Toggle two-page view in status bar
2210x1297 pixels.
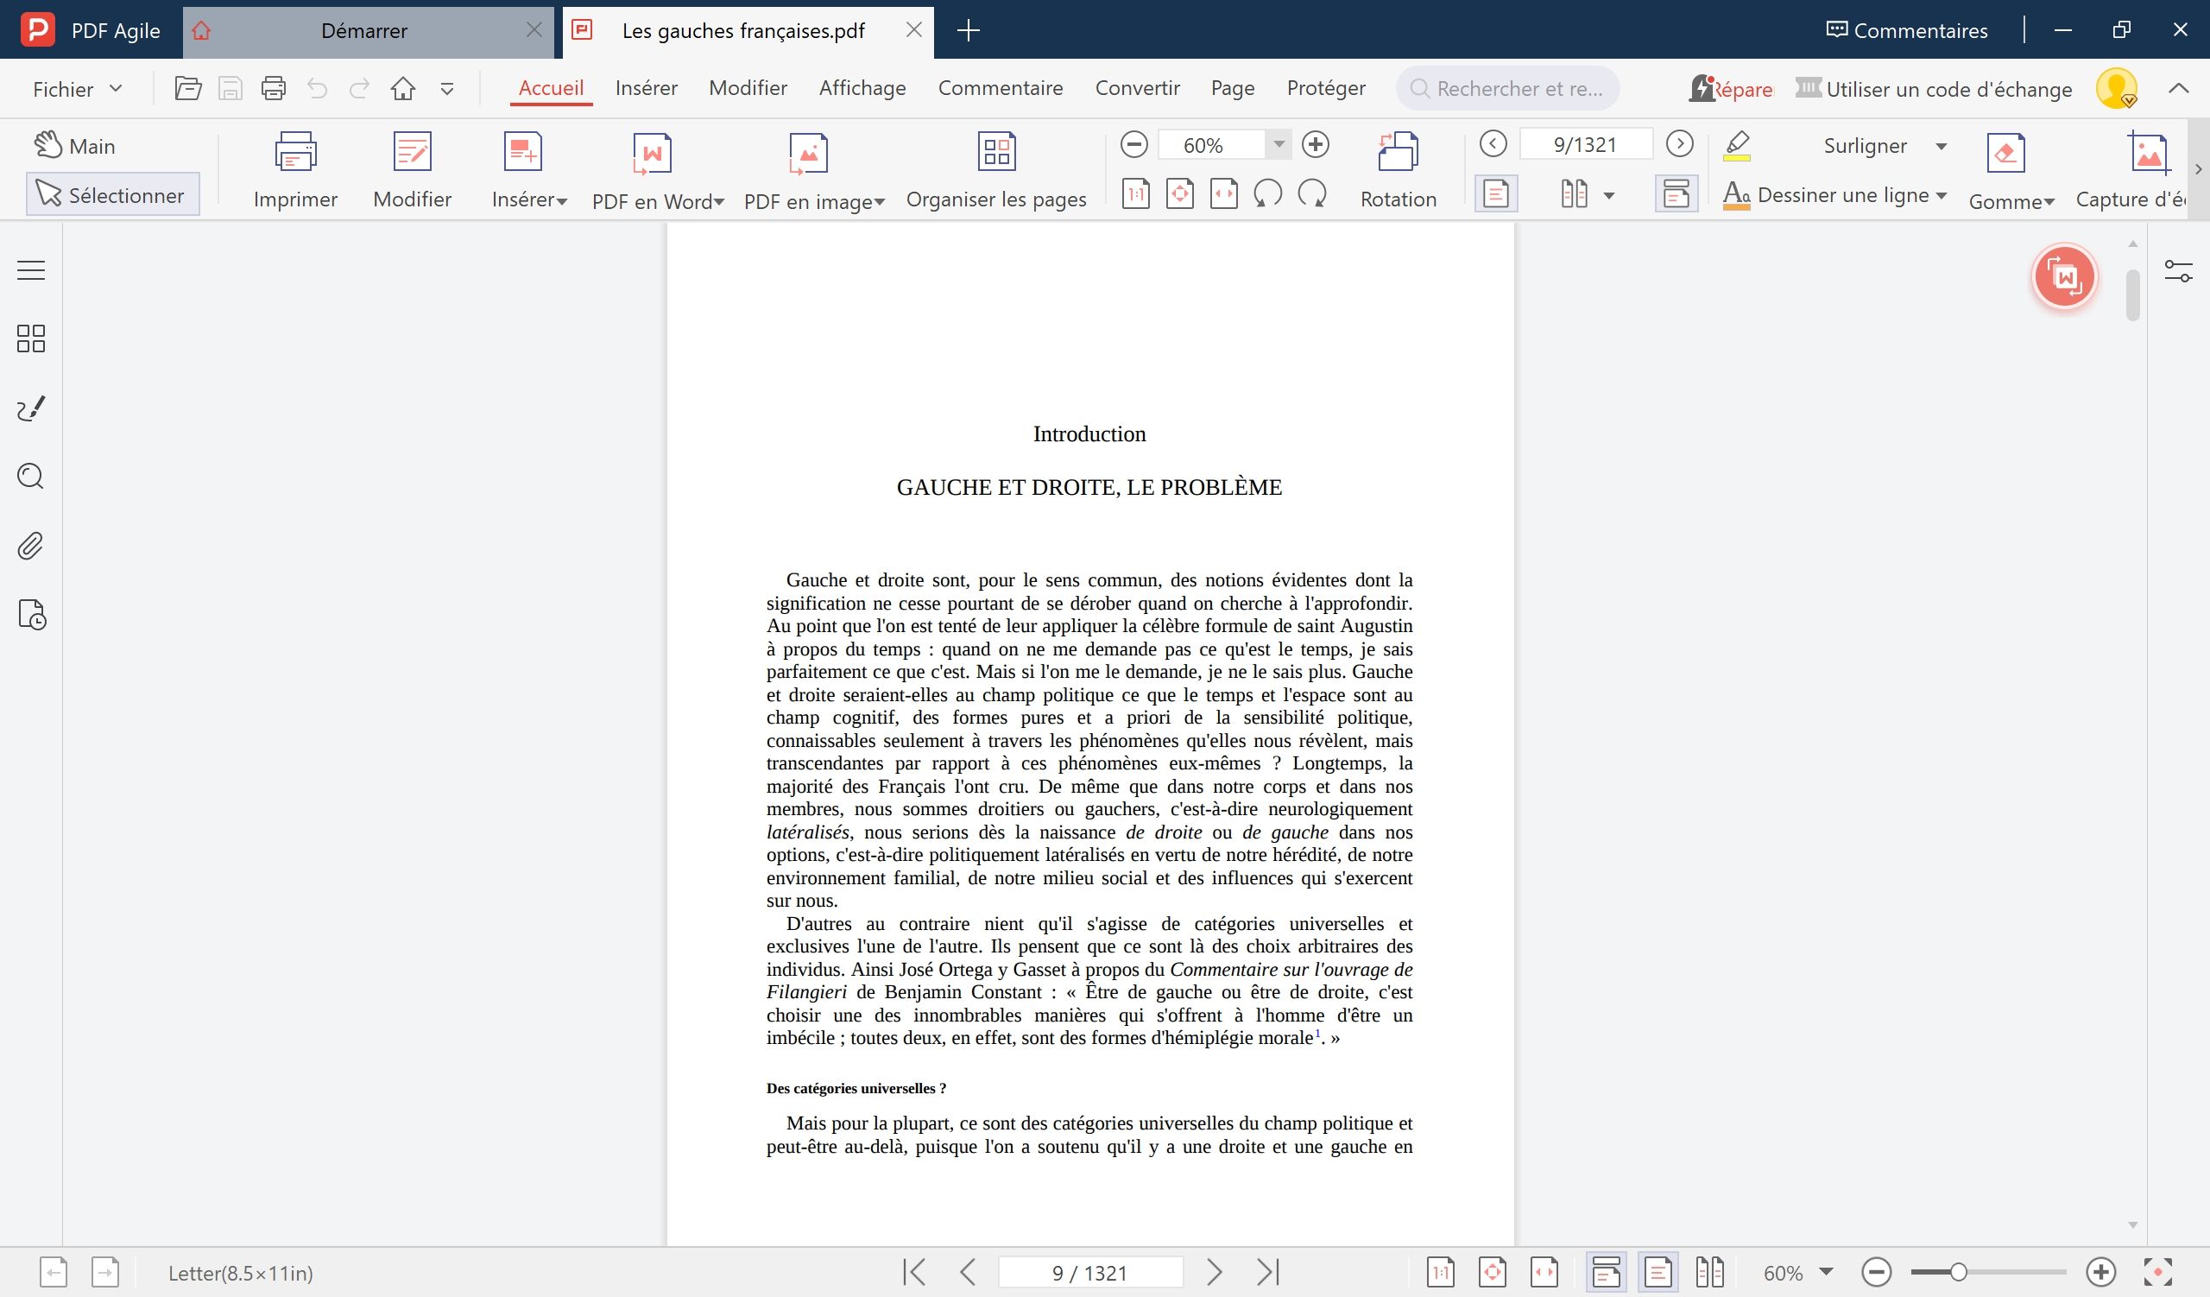[1709, 1272]
